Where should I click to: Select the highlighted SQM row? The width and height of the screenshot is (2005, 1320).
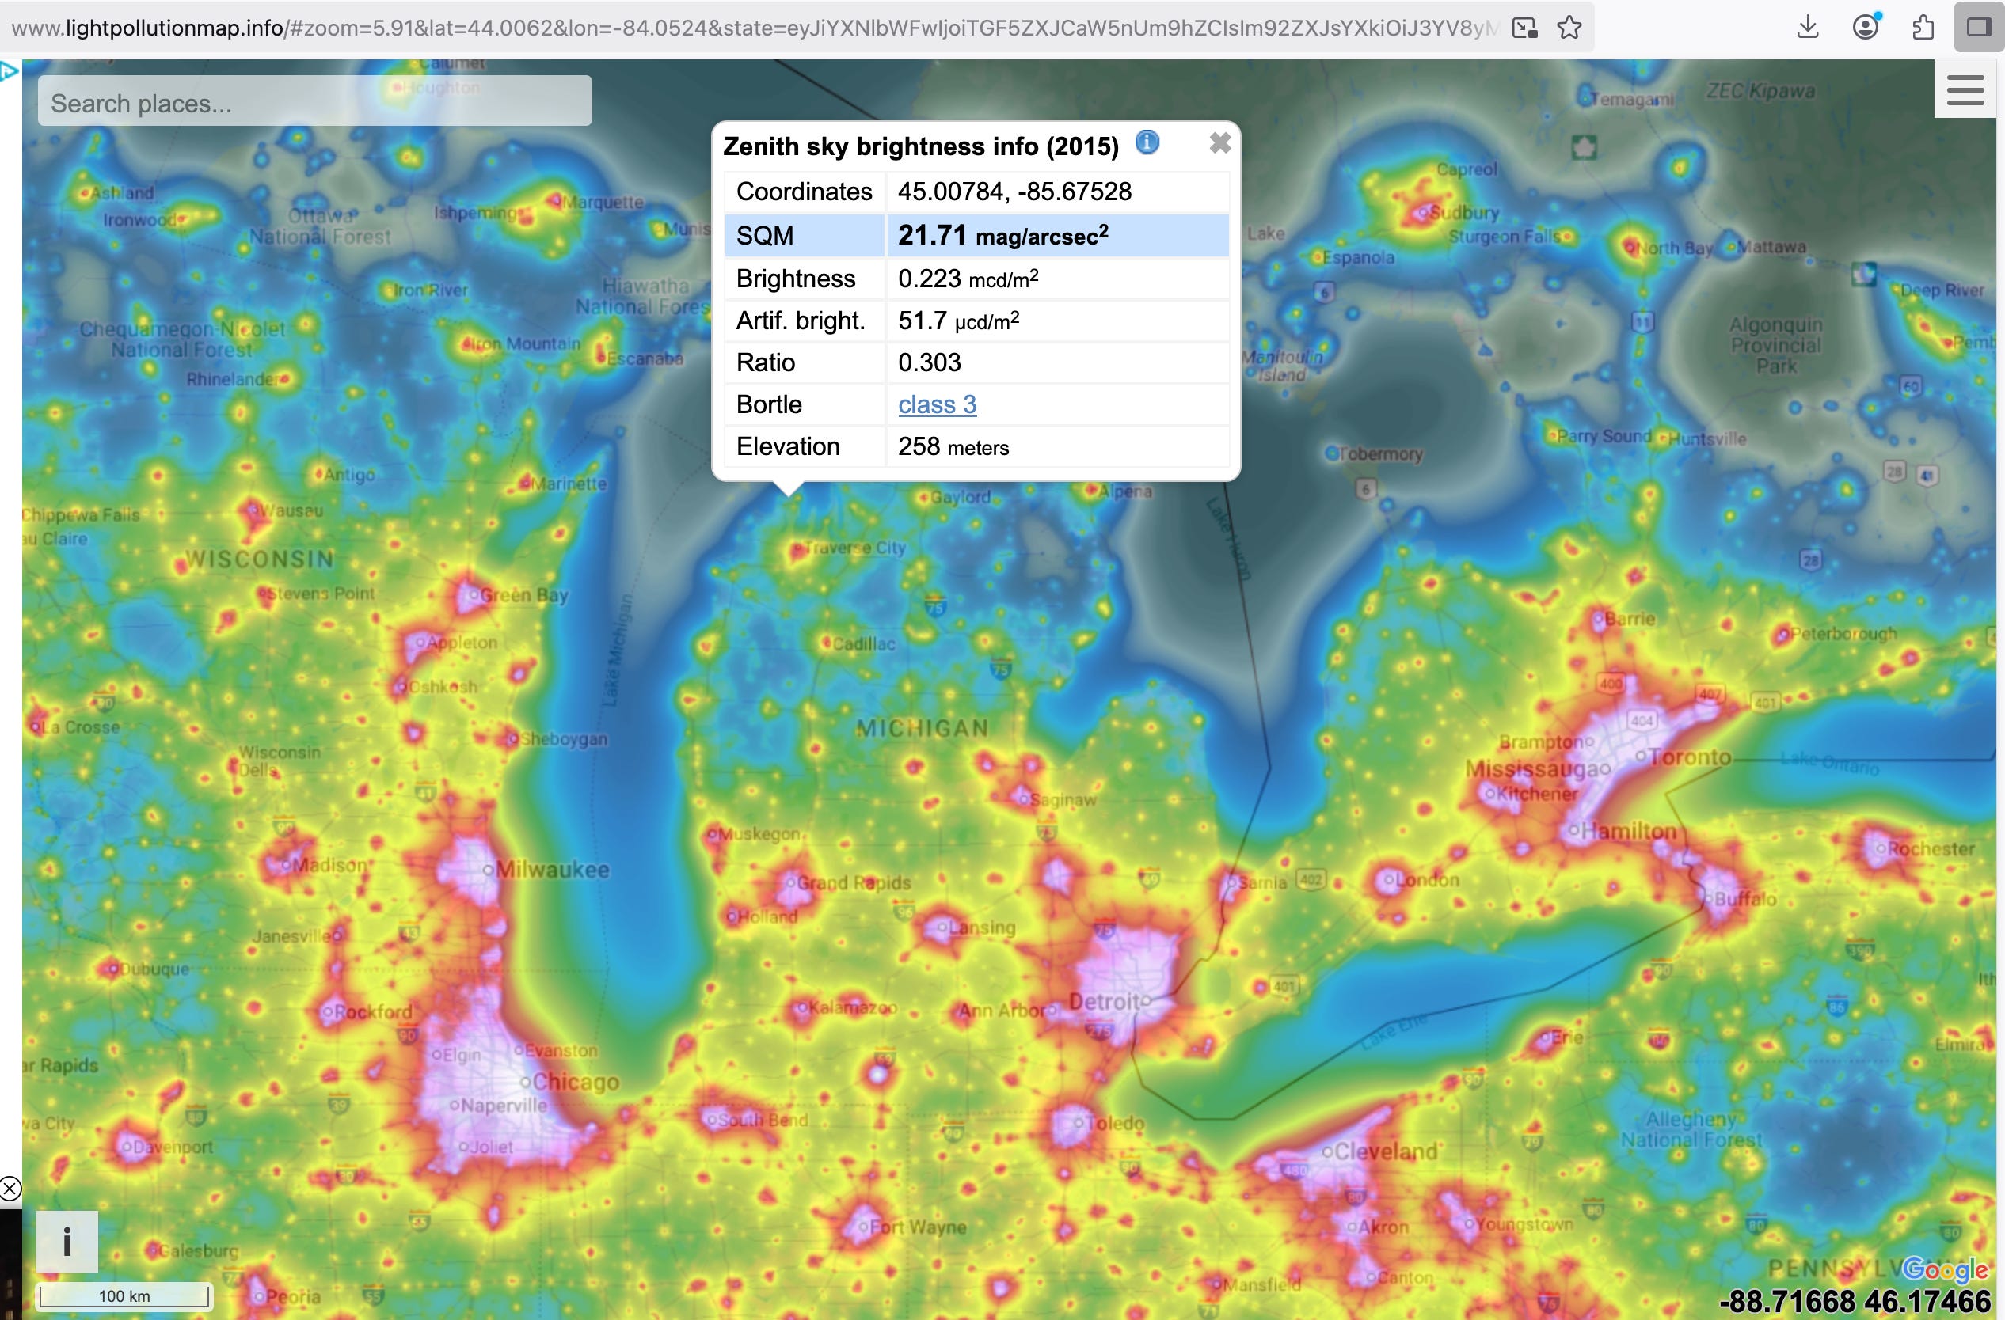[x=976, y=236]
